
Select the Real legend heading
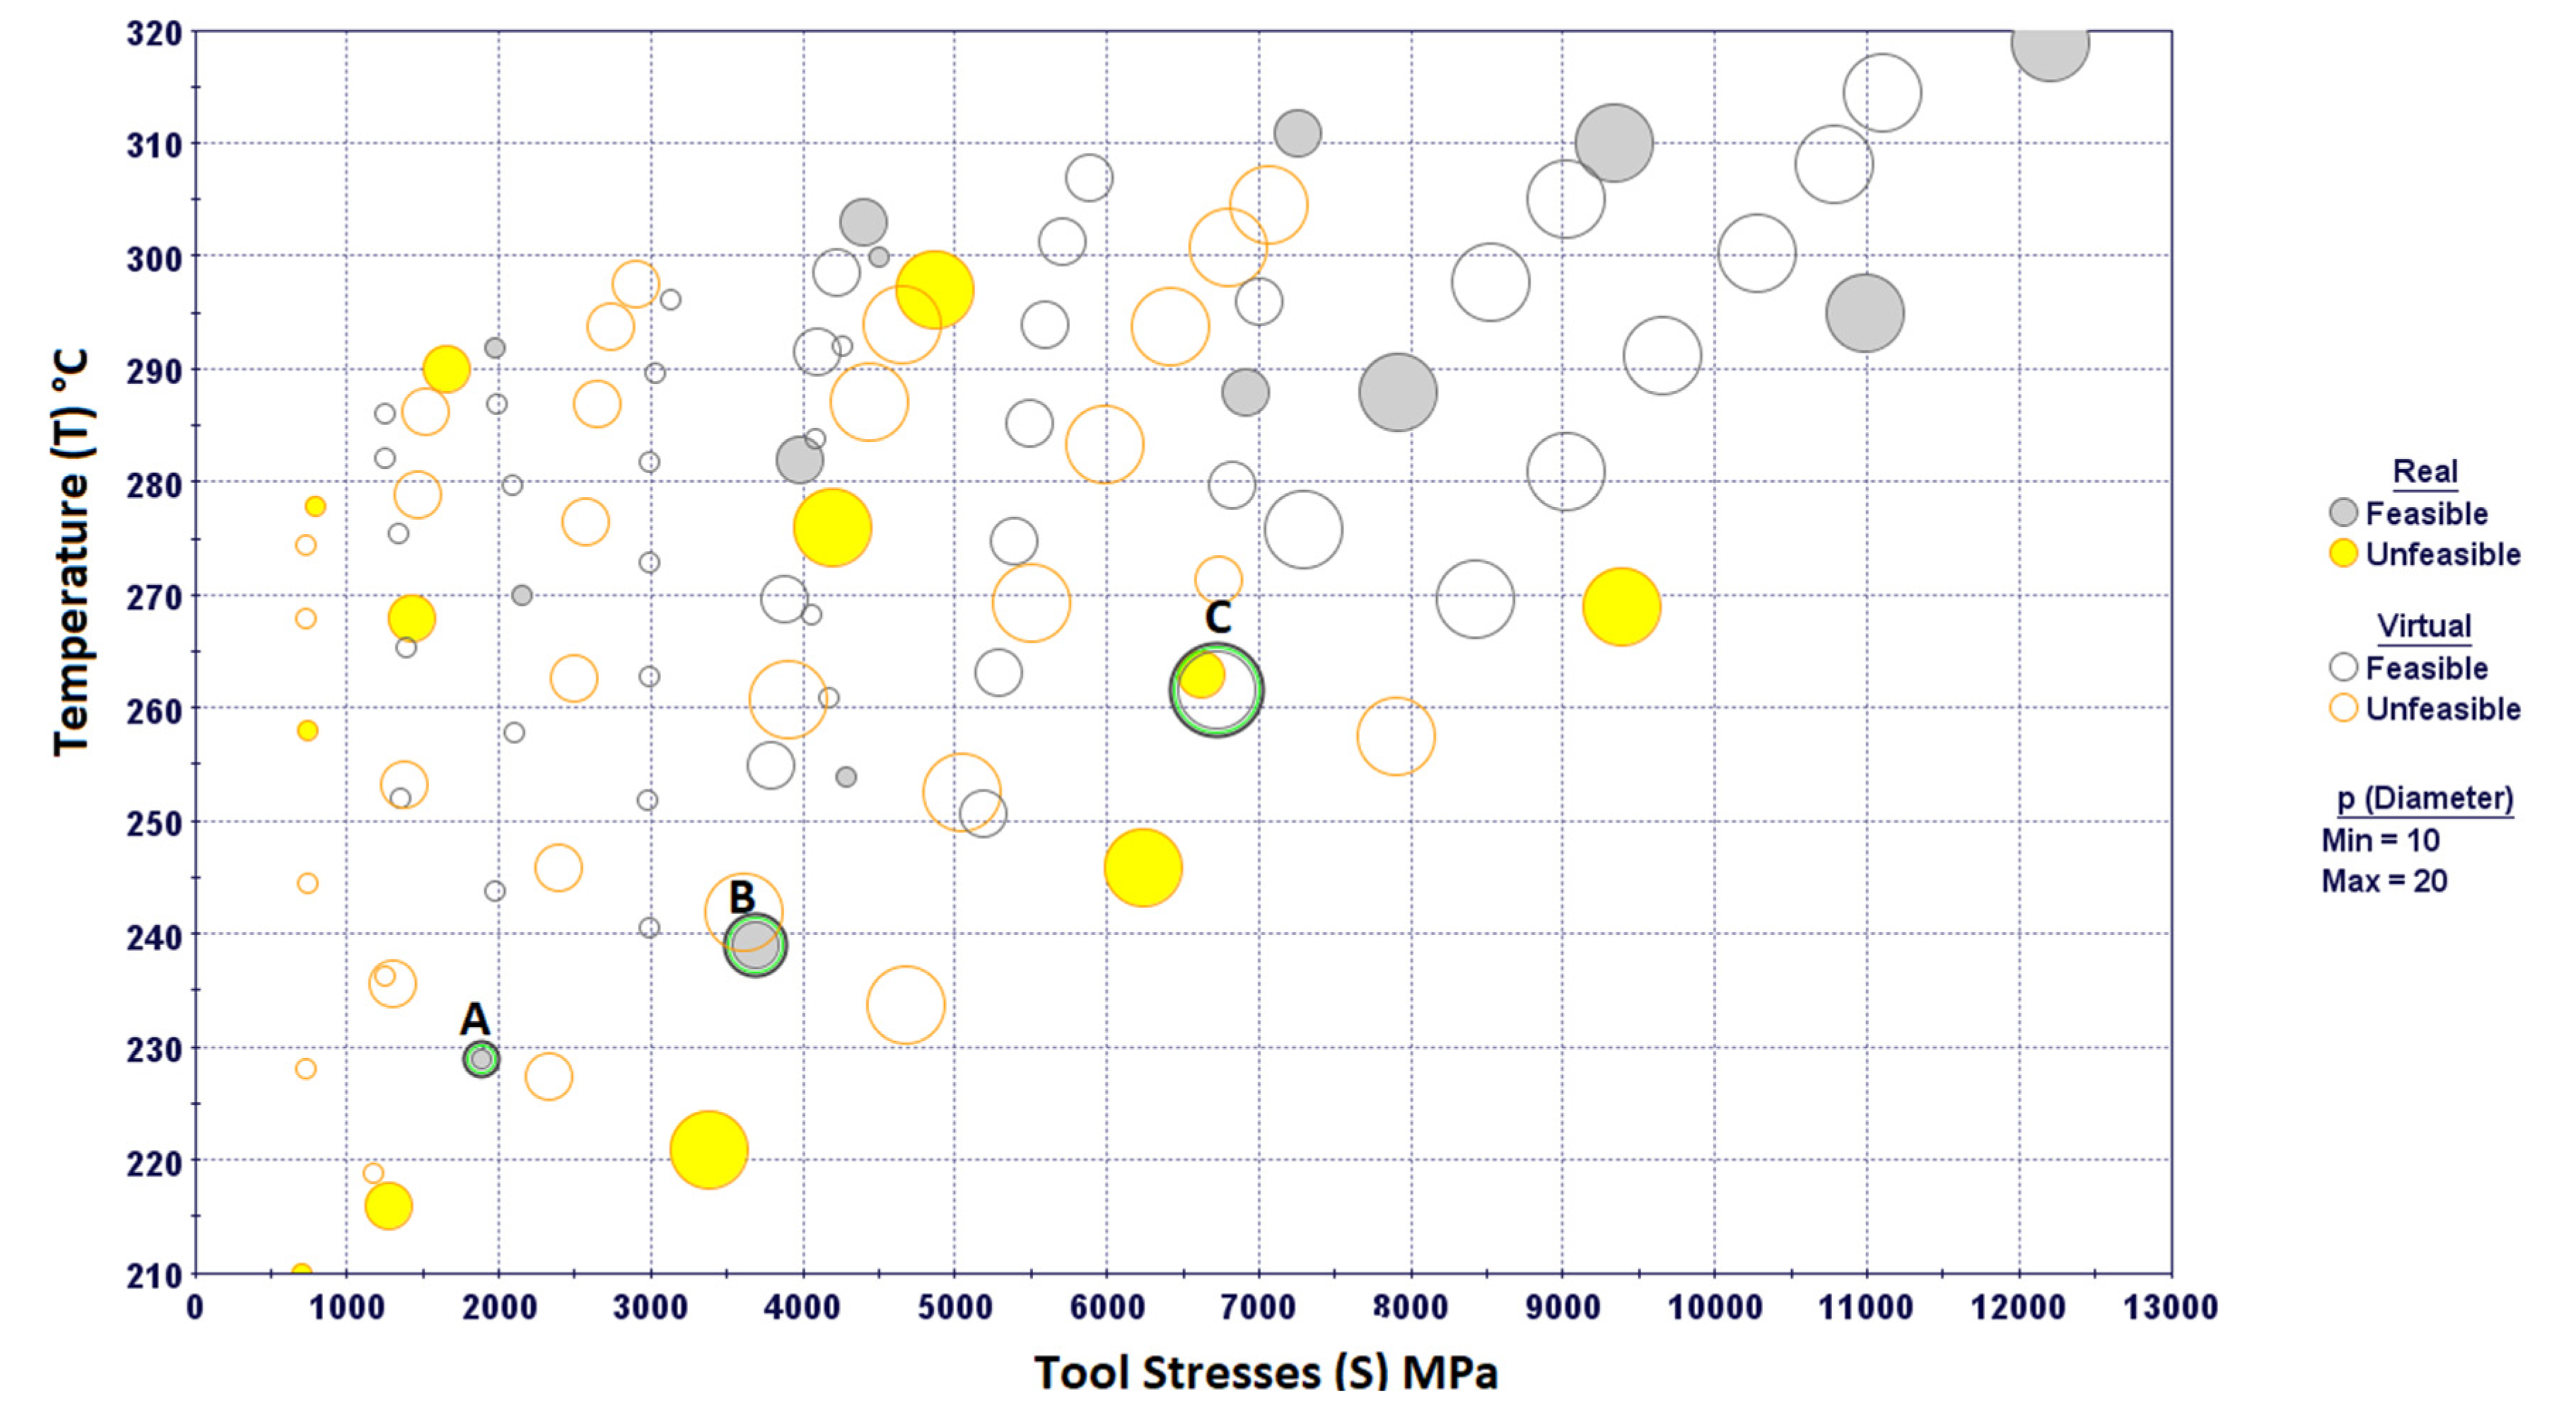2425,472
